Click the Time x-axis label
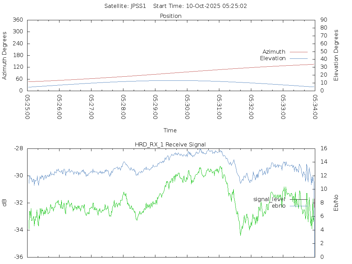 click(x=170, y=131)
